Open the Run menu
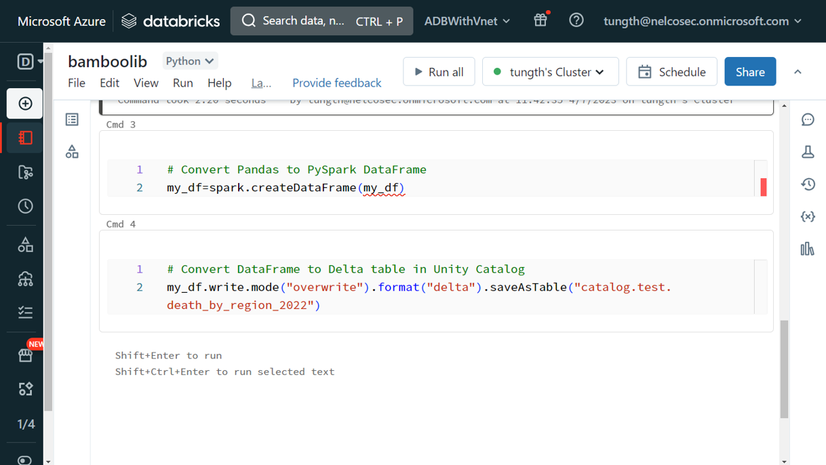The height and width of the screenshot is (465, 826). 182,83
